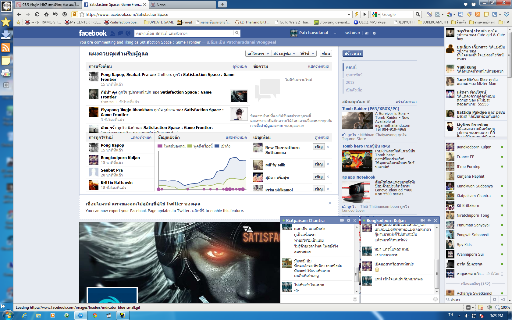Go to browser home page icon

(46, 14)
